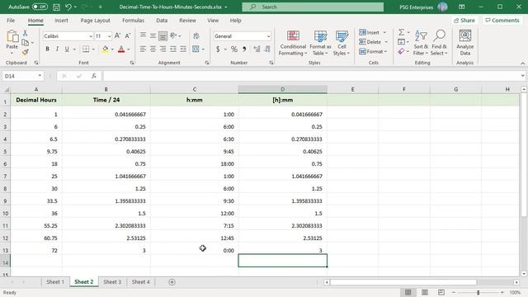Screen dimensions: 528x297
Task: Toggle Align Right in the ribbon
Action: pos(163,49)
